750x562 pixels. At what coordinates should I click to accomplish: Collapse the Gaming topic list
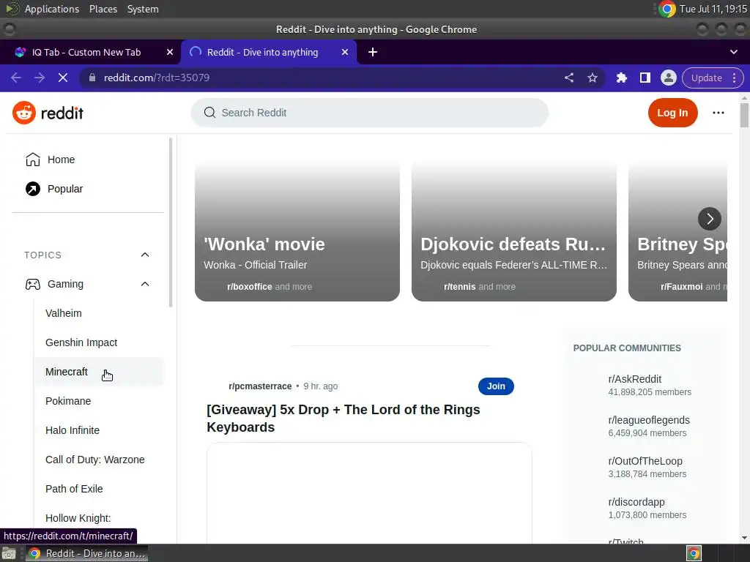coord(145,285)
